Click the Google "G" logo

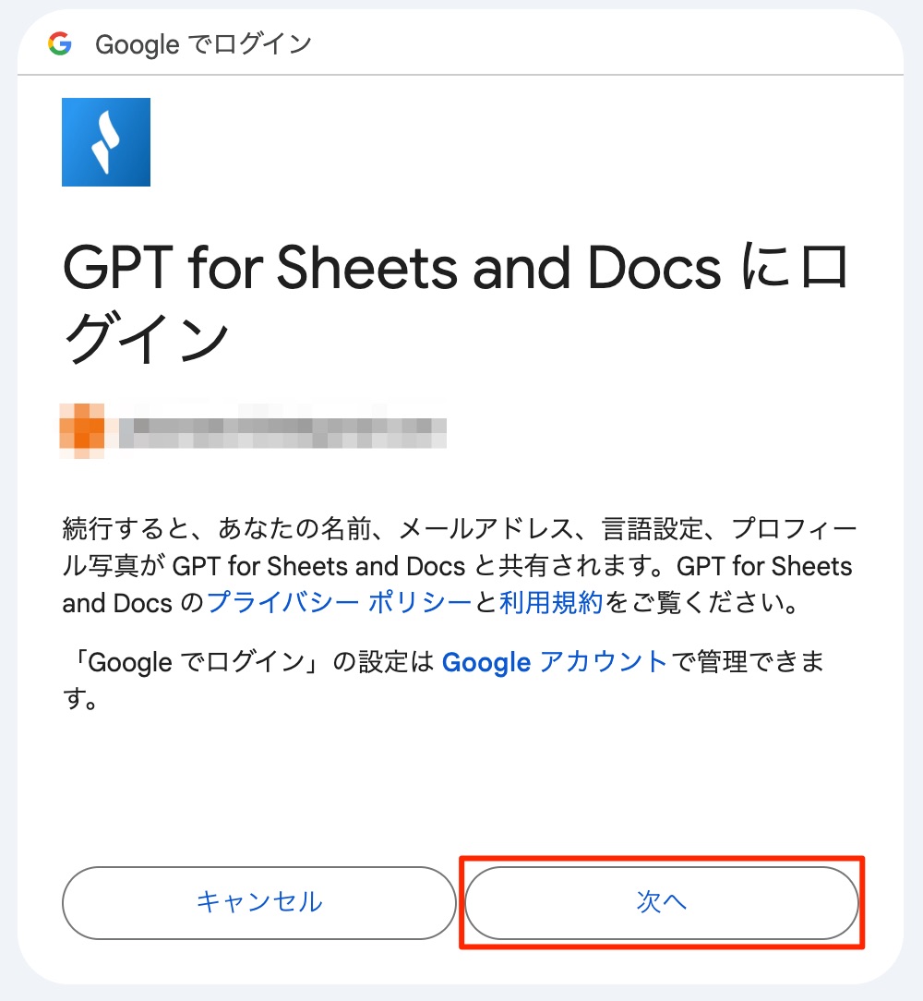60,43
